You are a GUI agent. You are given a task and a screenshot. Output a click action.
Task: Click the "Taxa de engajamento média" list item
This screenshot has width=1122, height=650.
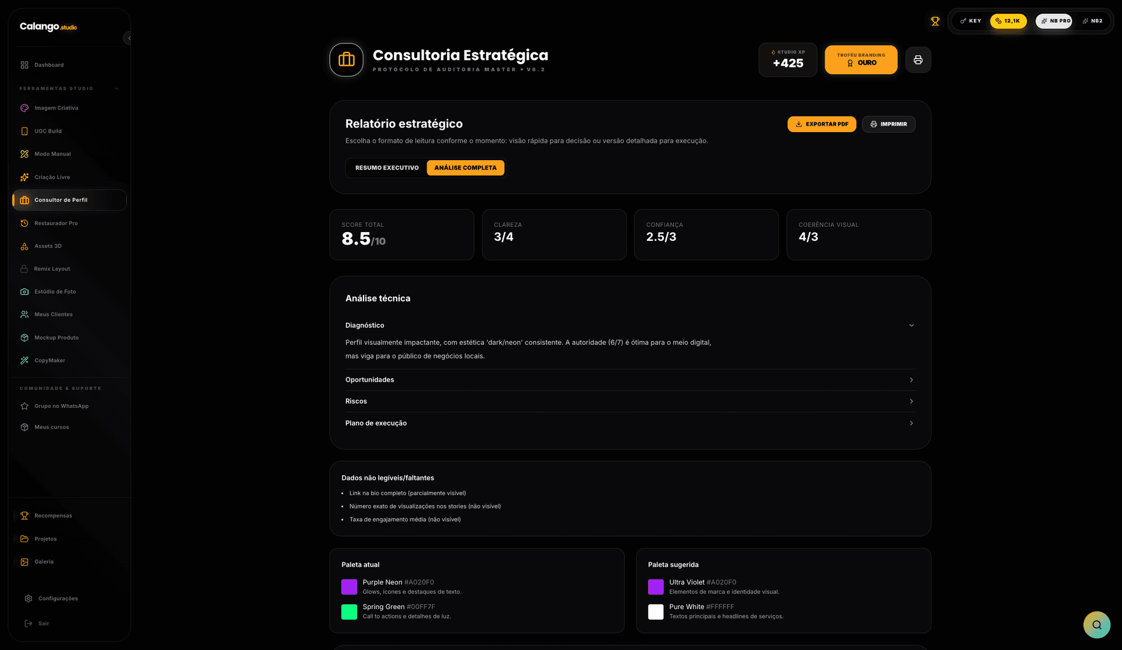pyautogui.click(x=405, y=520)
